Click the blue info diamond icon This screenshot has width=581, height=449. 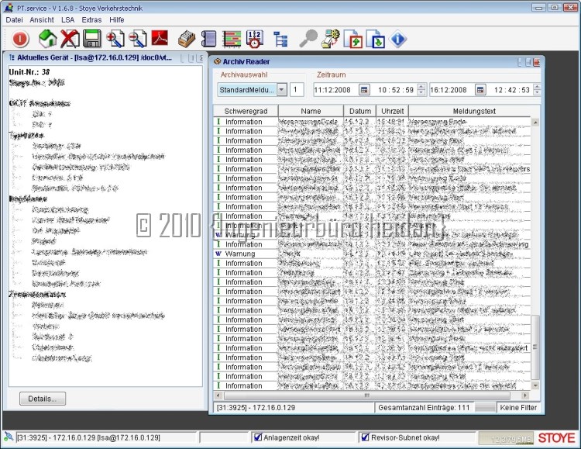[398, 39]
